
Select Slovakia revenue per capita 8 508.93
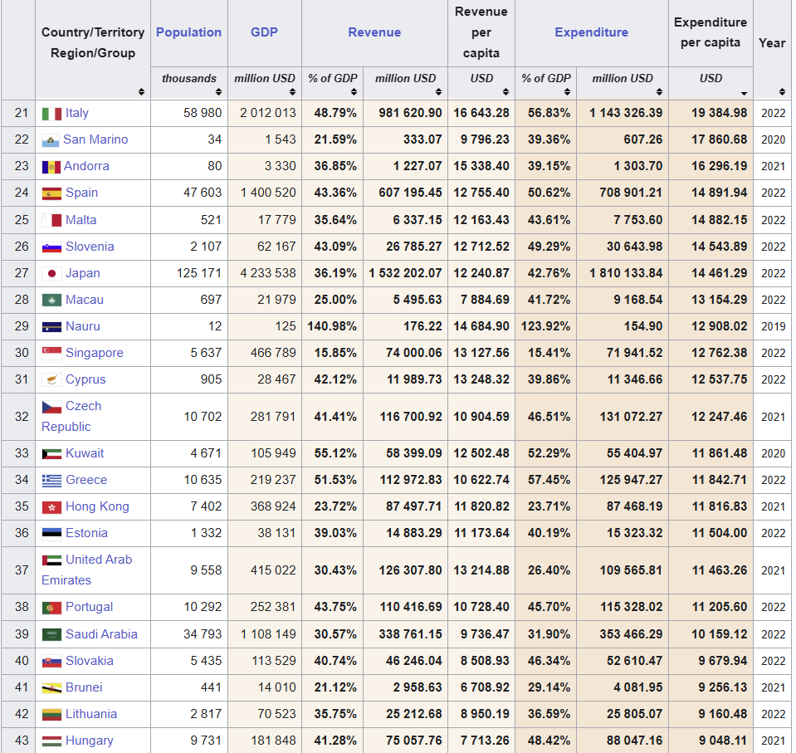[485, 661]
